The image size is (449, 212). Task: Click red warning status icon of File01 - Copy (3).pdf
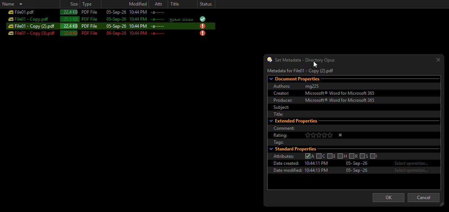(202, 33)
